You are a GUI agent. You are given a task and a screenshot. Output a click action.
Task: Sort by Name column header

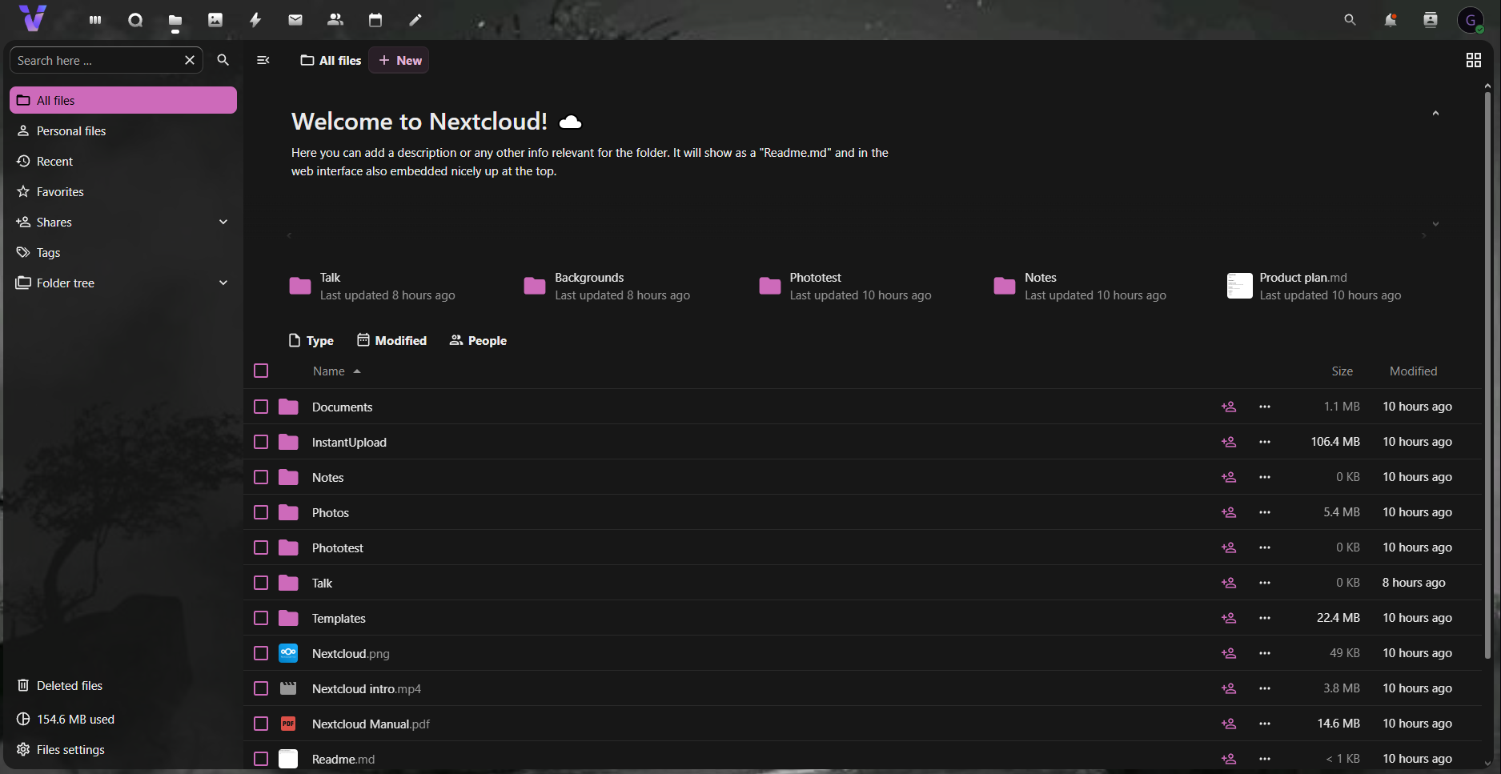point(336,371)
